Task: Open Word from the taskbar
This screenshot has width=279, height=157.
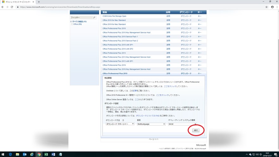Action: [x=53, y=154]
